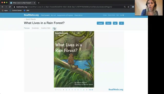Image resolution: width=164 pixels, height=94 pixels.
Task: Go to Next eBook page
Action: tap(91, 90)
